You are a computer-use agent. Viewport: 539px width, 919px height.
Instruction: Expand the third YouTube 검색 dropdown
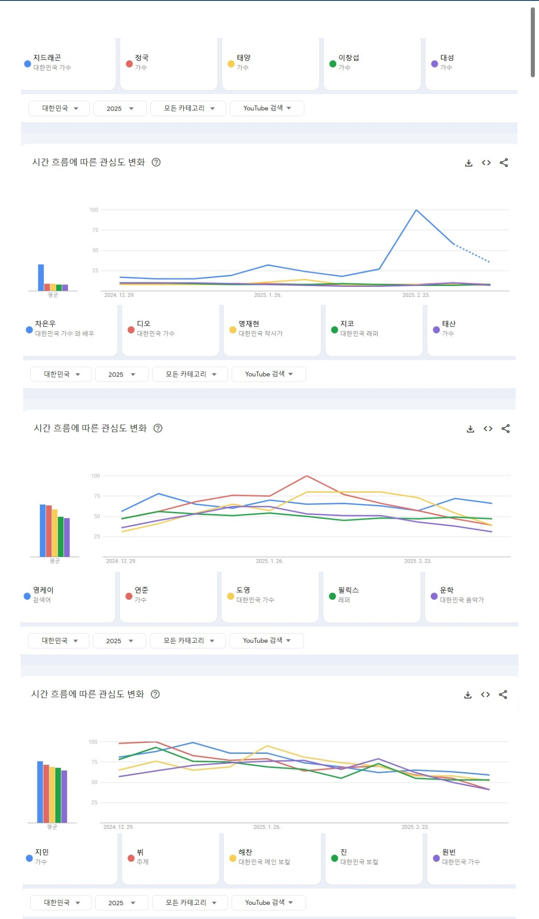click(x=267, y=640)
